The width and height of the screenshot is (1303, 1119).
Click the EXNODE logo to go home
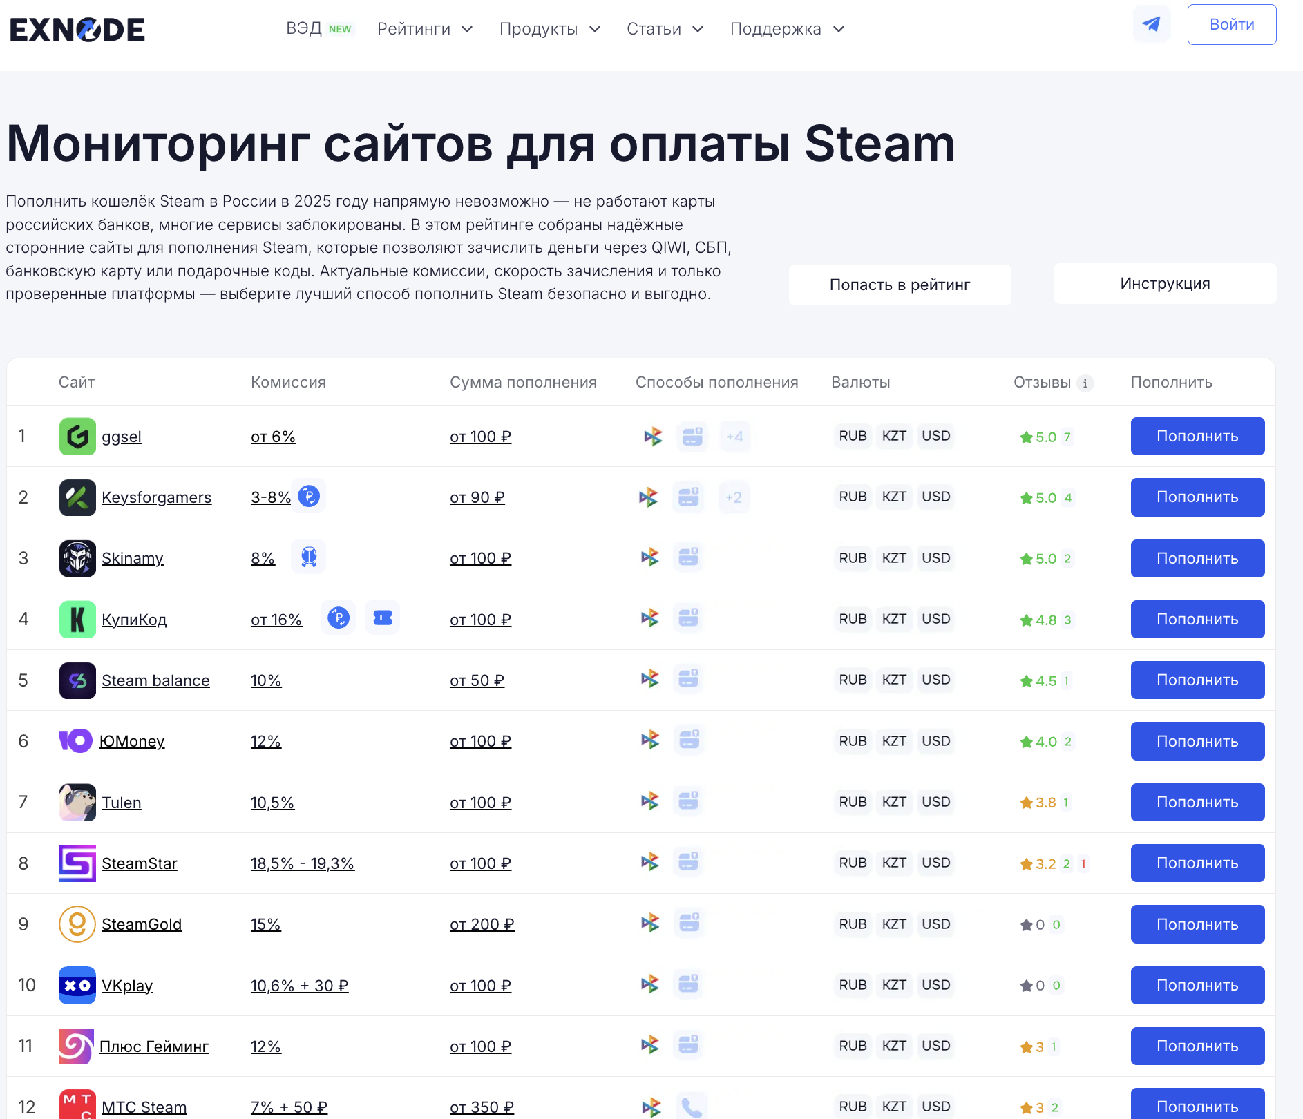tap(77, 30)
